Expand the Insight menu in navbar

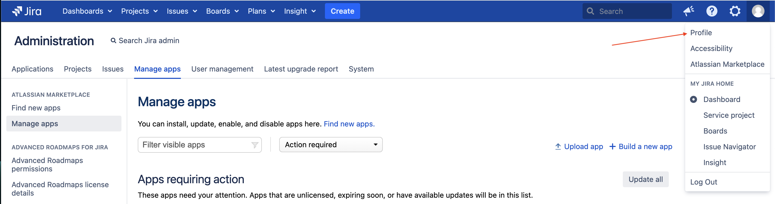pos(300,11)
